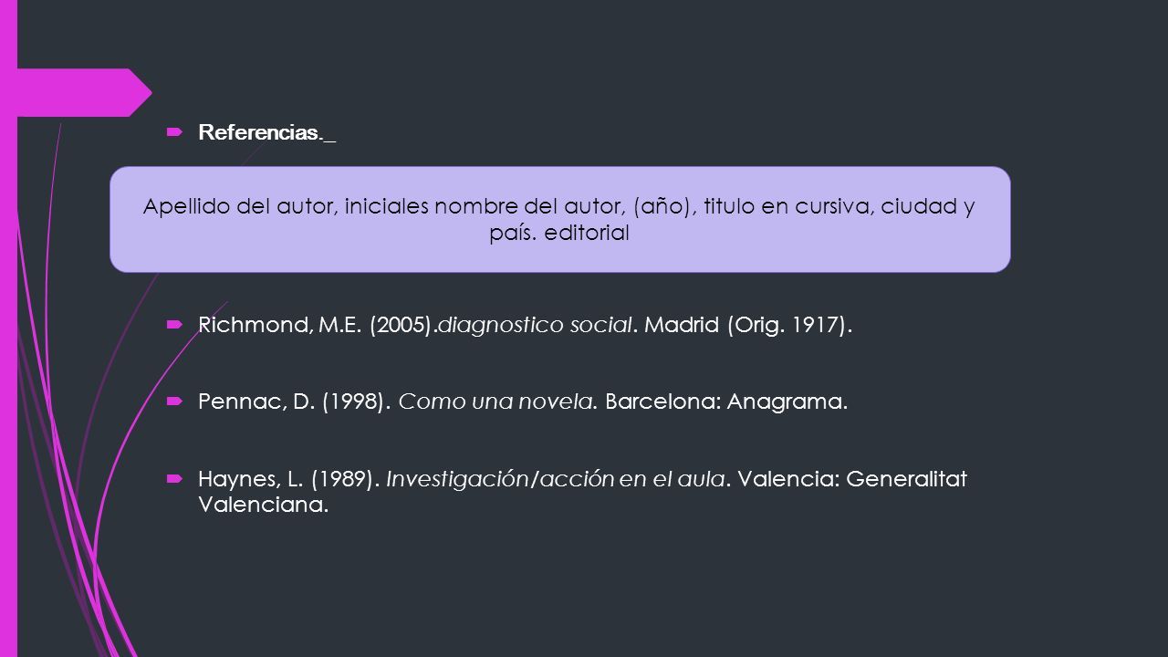Select the bullet arrow before Richmond reference

(173, 325)
